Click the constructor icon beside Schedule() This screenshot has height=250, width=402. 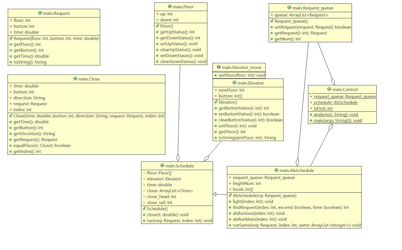coord(144,209)
